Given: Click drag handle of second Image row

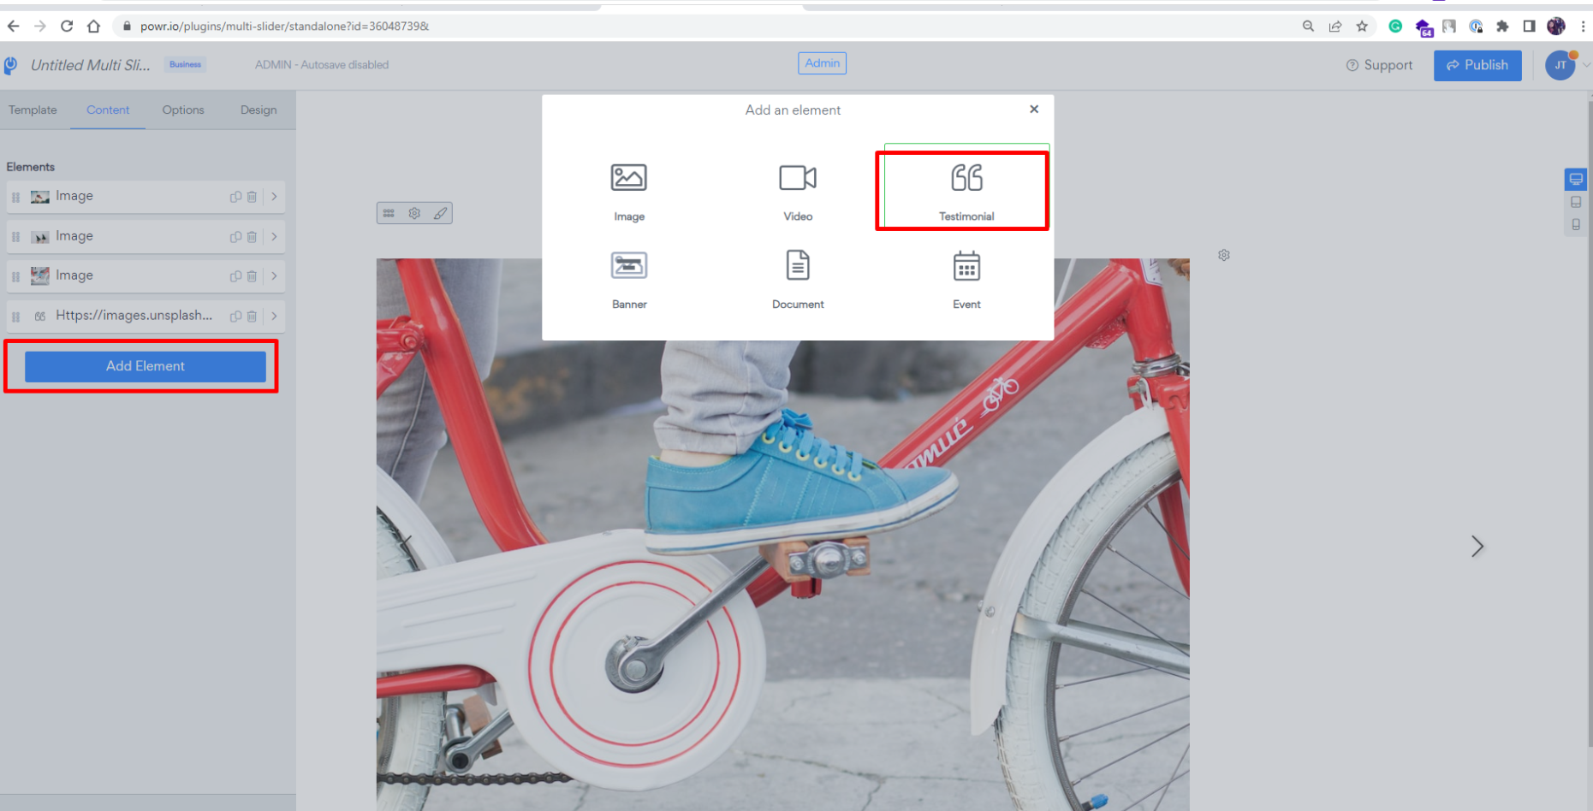Looking at the screenshot, I should [x=15, y=237].
